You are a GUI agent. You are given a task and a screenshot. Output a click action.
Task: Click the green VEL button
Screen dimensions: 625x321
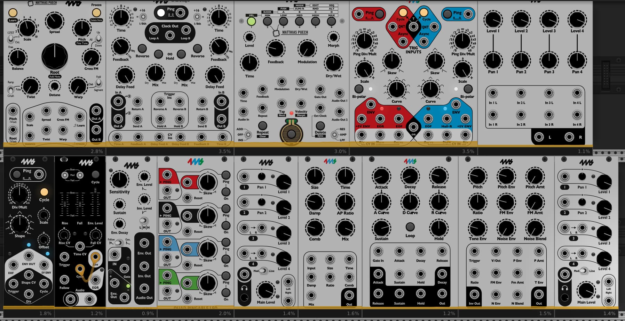pyautogui.click(x=251, y=22)
